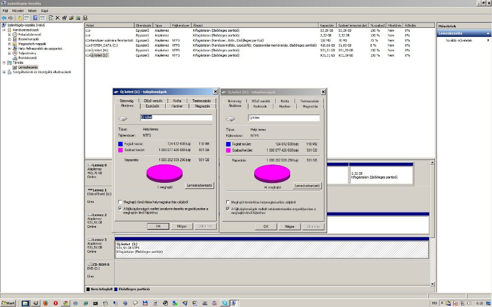Click the volume speaker tray icon
The height and width of the screenshot is (307, 492).
coord(469,303)
